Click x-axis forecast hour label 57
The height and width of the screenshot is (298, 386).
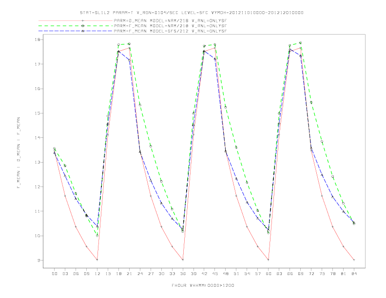click(x=258, y=274)
